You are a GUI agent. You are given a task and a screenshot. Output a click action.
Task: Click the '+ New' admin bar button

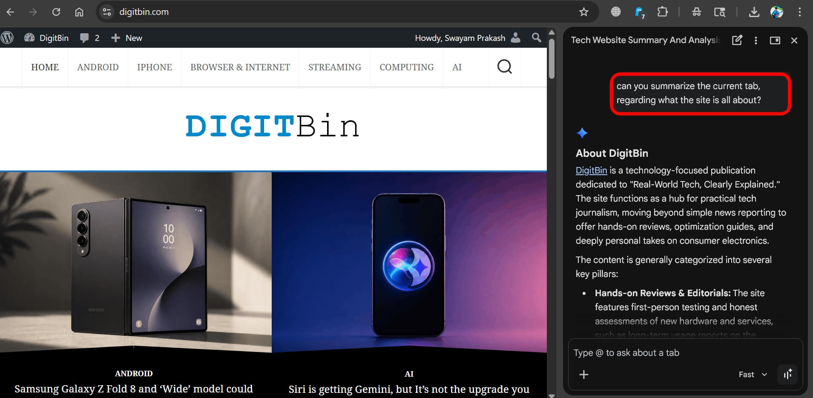126,37
